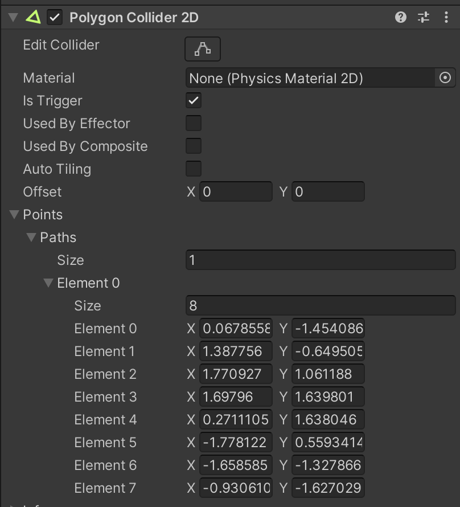Click X field of point Element 4
This screenshot has width=460, height=507.
236,420
